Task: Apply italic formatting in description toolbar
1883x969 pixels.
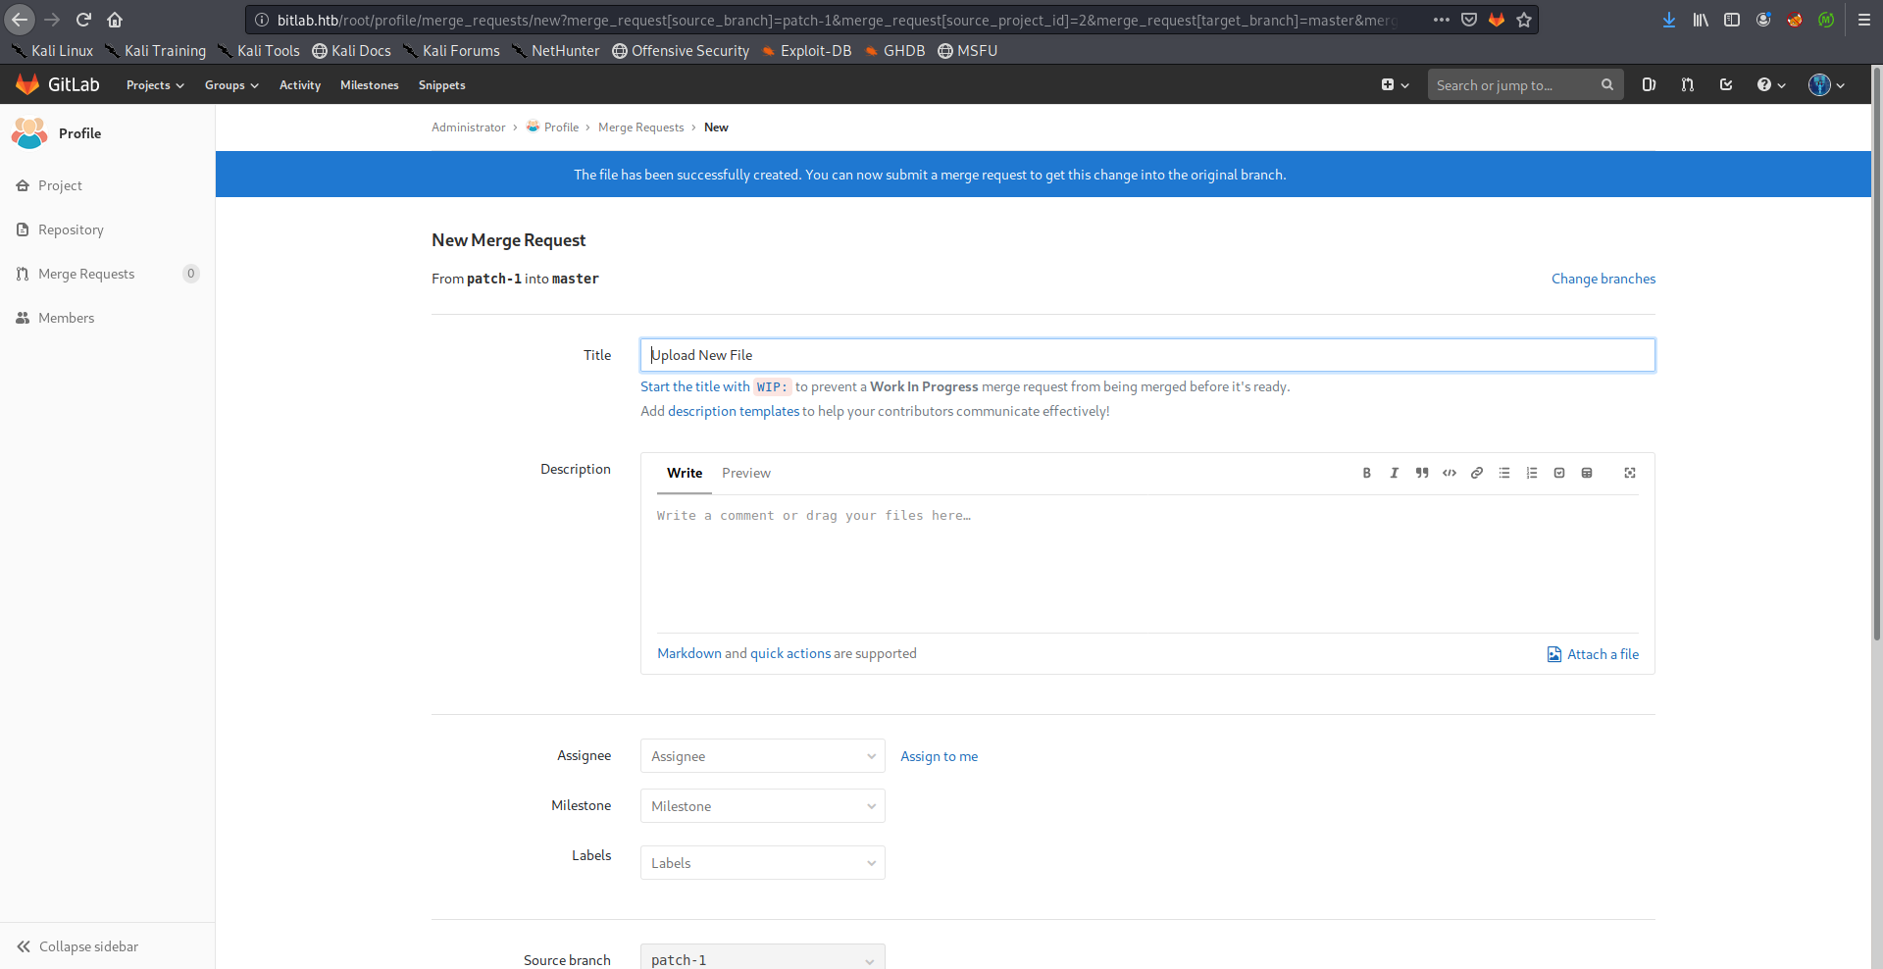Action: 1394,473
